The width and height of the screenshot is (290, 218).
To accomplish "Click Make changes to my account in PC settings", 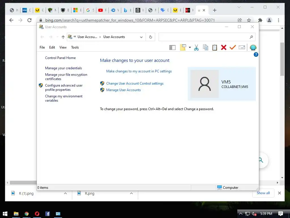I will pos(139,71).
